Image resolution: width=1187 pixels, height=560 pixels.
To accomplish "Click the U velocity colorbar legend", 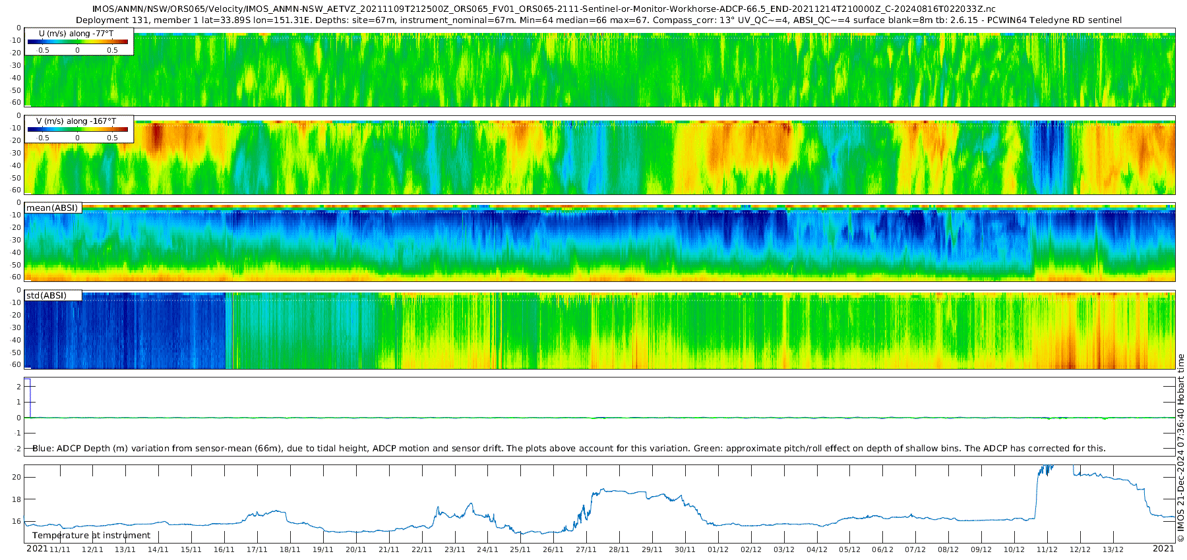I will 79,42.
